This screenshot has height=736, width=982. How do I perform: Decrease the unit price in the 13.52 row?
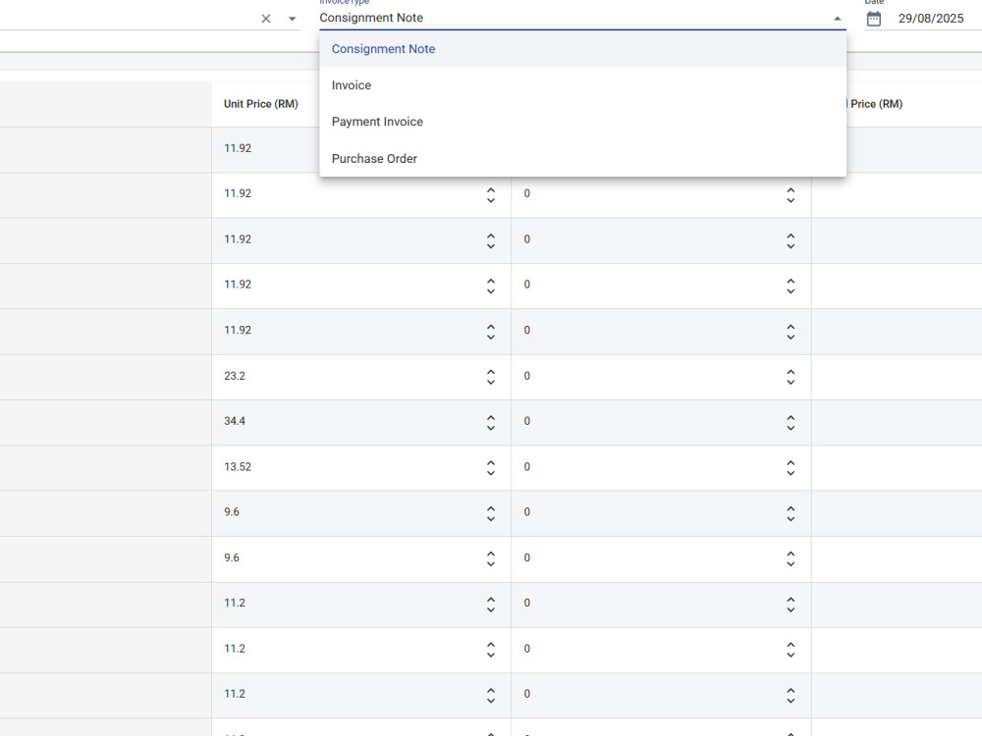491,473
